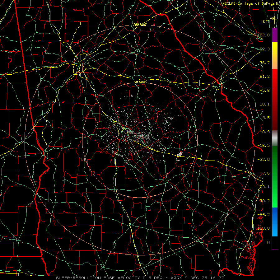Click the 92.3 velocity scale value
280x280 pixels.
tap(265, 49)
